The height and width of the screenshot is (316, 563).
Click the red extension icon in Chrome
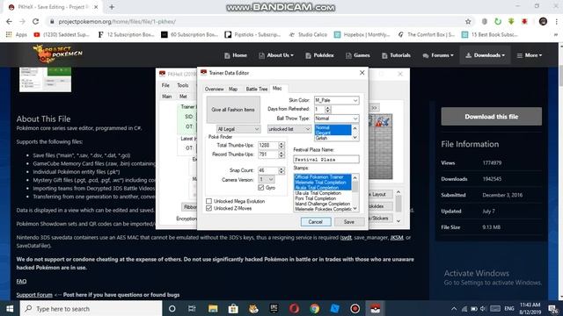coord(524,21)
